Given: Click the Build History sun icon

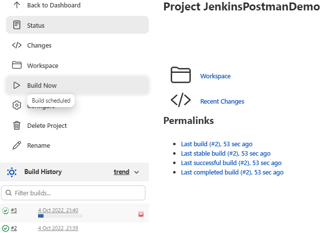Looking at the screenshot, I should pos(12,172).
